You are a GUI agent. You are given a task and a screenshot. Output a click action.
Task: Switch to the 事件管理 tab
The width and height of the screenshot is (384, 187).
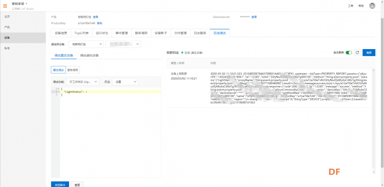click(x=121, y=33)
